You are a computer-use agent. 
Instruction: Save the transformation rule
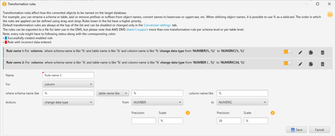click(296, 130)
